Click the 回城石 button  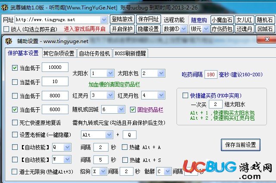click(265, 29)
